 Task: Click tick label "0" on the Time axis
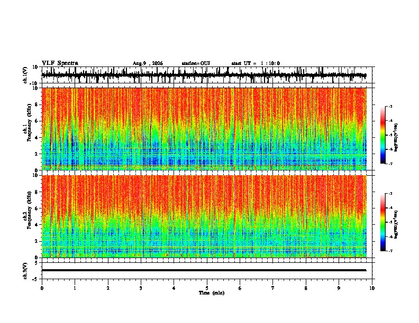pos(42,288)
